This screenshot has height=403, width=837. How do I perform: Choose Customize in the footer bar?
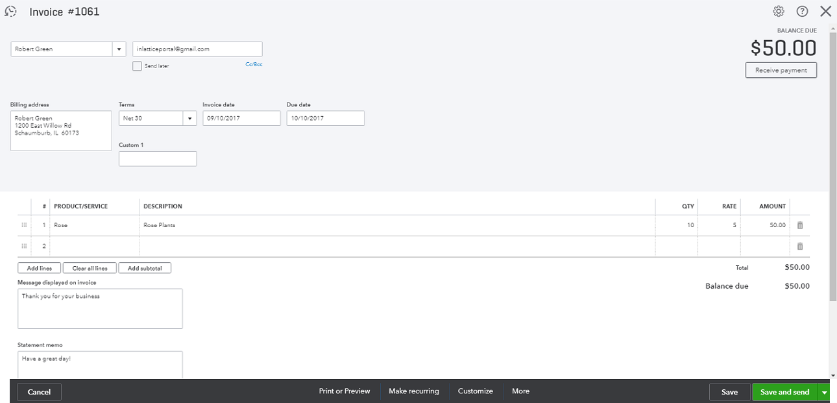(476, 391)
